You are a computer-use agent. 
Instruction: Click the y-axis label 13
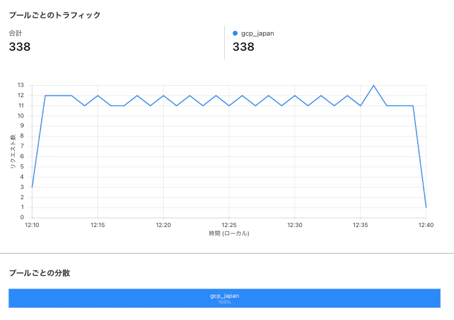(21, 85)
